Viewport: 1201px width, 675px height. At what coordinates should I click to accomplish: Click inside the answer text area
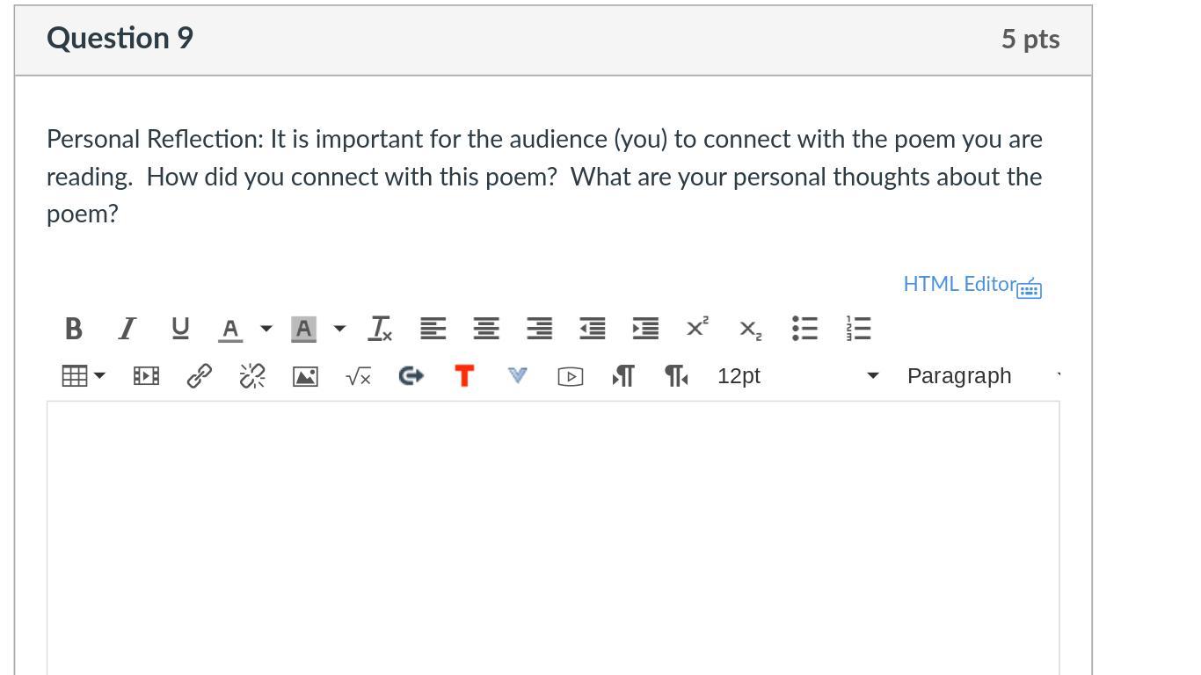pyautogui.click(x=553, y=536)
